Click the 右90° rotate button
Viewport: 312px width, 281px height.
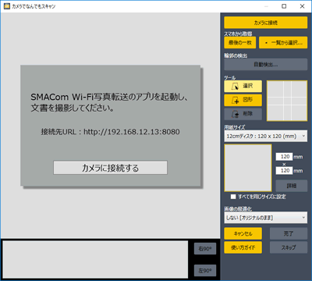[205, 249]
